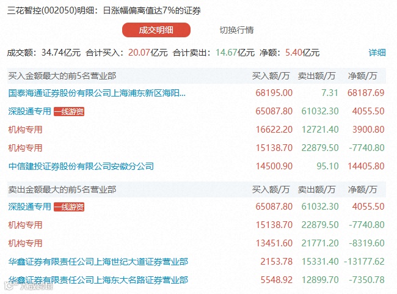Open 国泰海通证券股份有限公司上海浦东新区海阳 broker link
397x294 pixels.
(x=97, y=93)
